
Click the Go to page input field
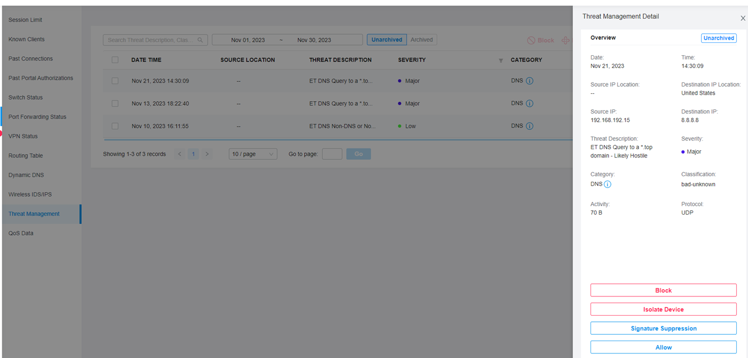tap(332, 153)
